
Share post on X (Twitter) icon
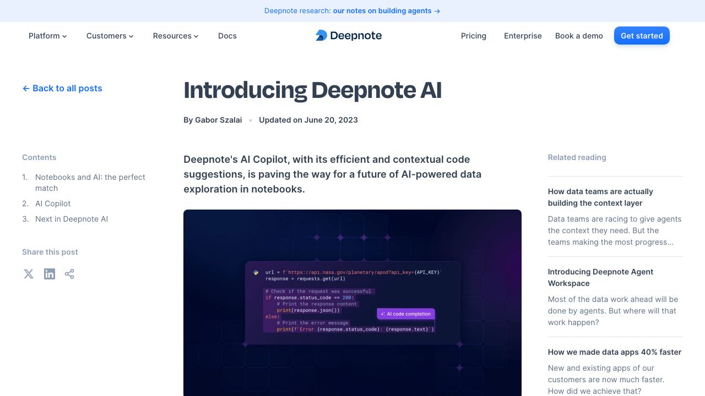coord(29,274)
